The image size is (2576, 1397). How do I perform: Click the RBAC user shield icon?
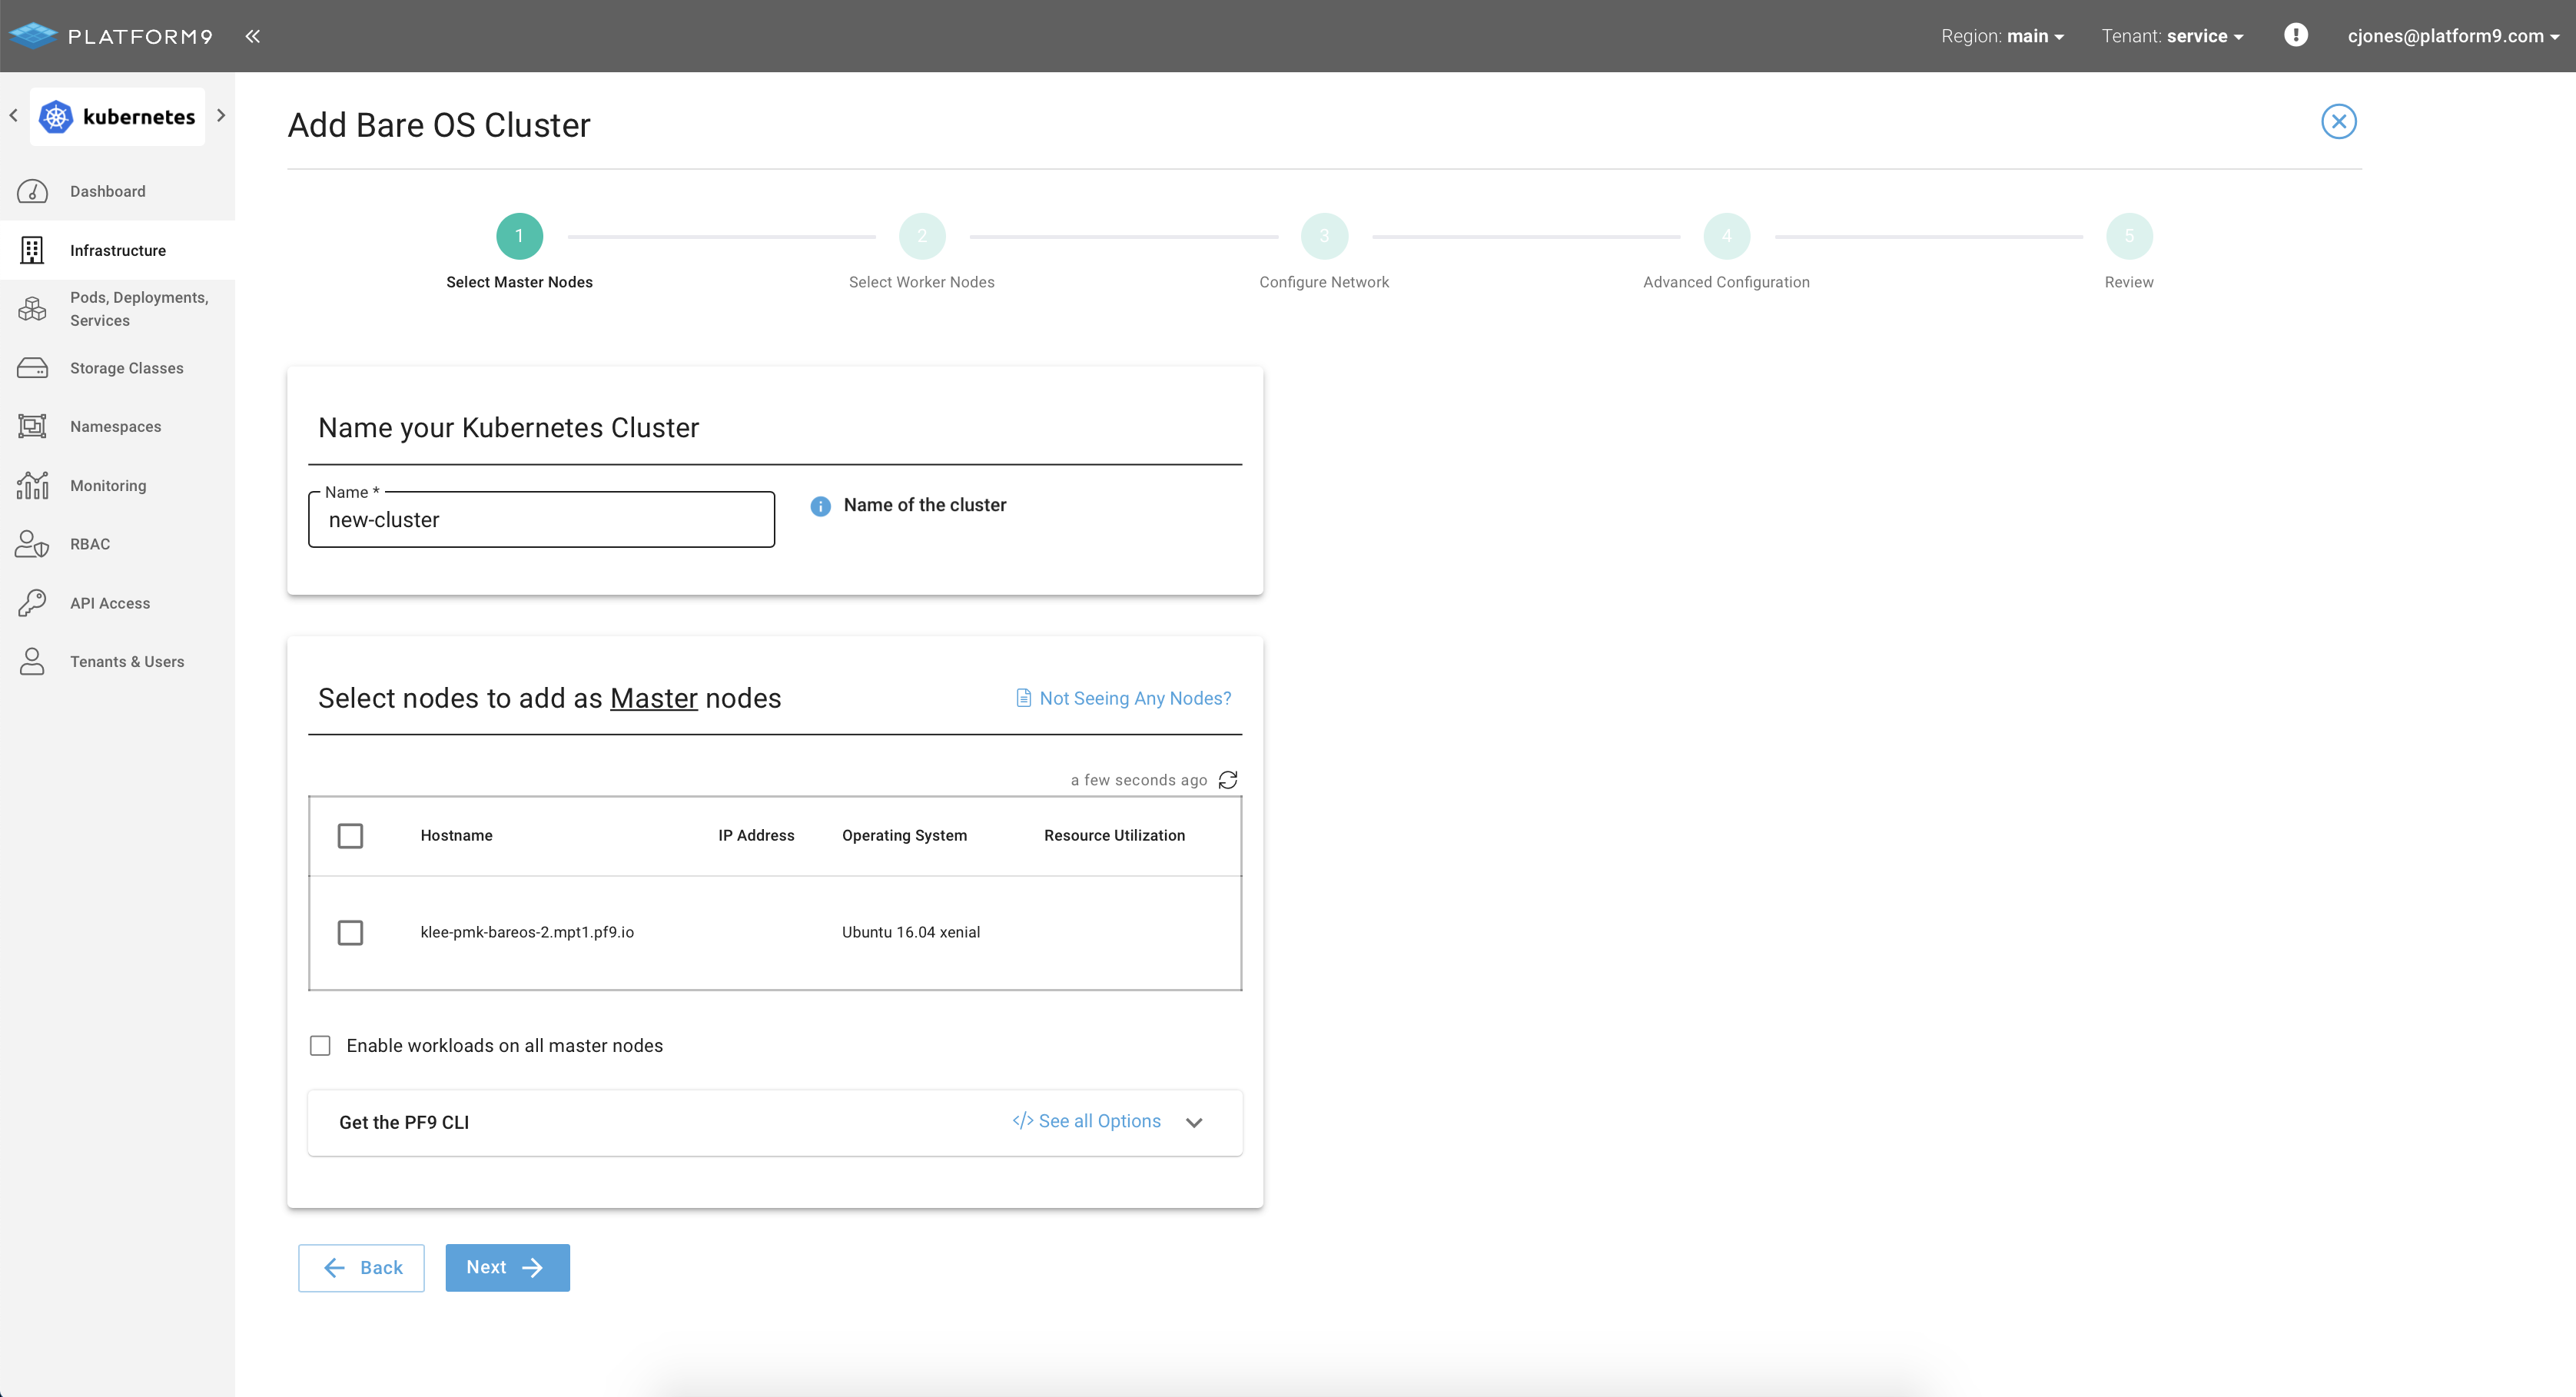[32, 544]
